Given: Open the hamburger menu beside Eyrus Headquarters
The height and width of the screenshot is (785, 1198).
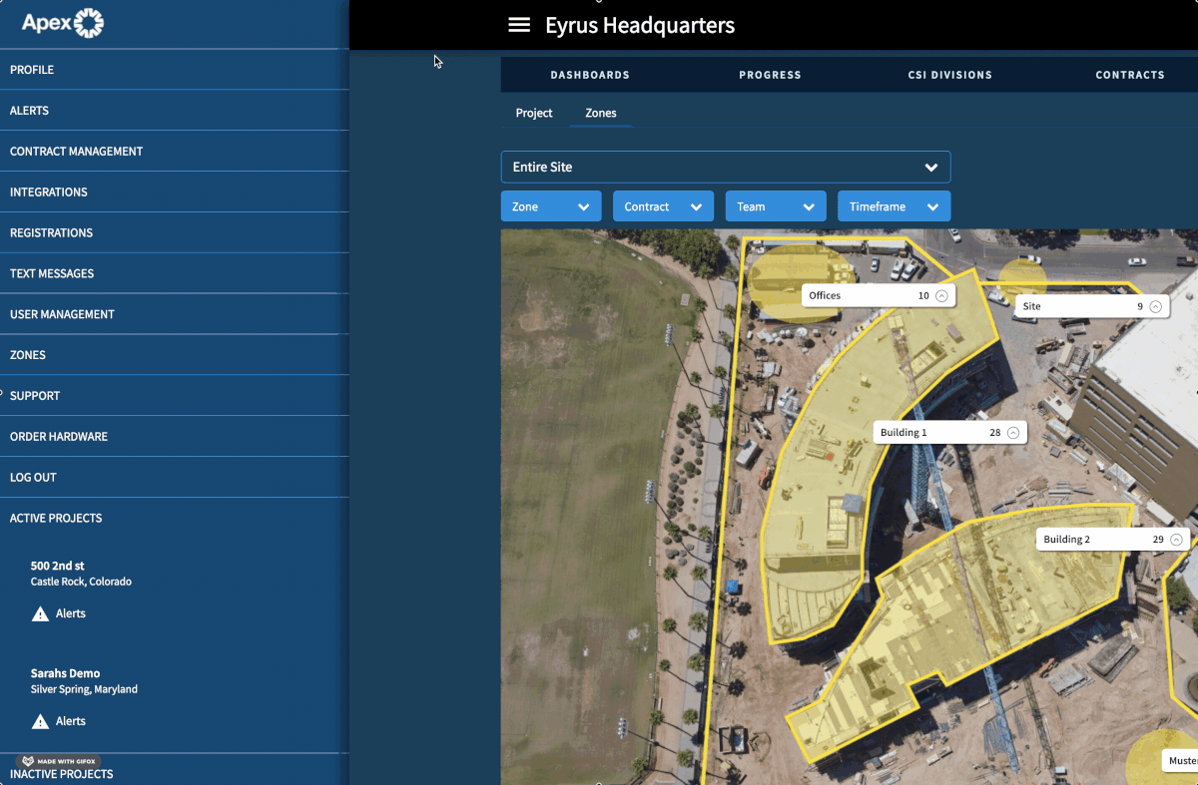Looking at the screenshot, I should pos(519,24).
